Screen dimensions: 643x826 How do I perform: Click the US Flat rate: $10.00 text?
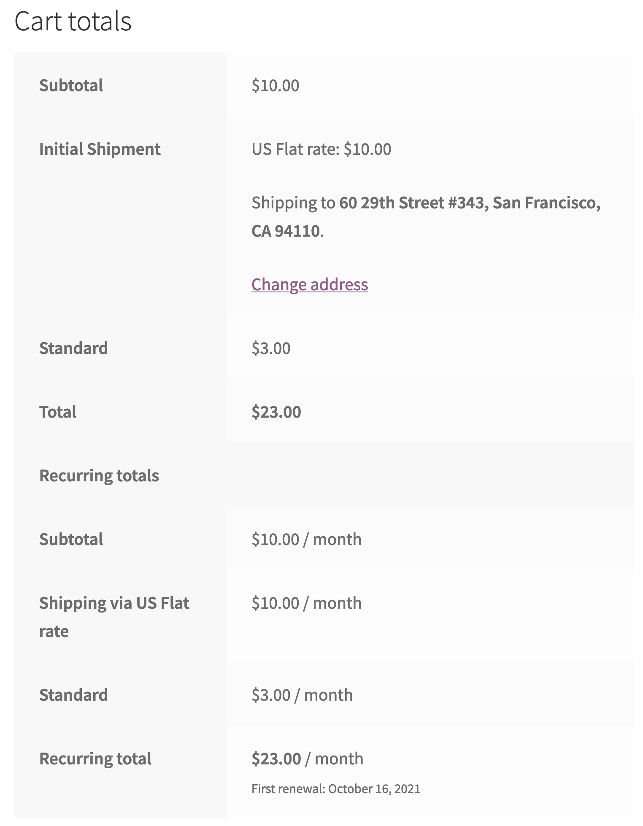(321, 149)
